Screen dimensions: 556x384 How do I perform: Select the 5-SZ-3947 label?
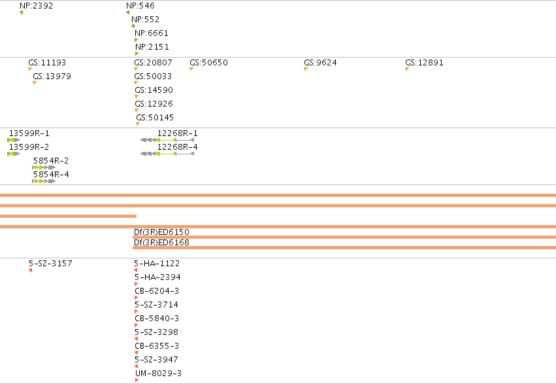point(156,360)
